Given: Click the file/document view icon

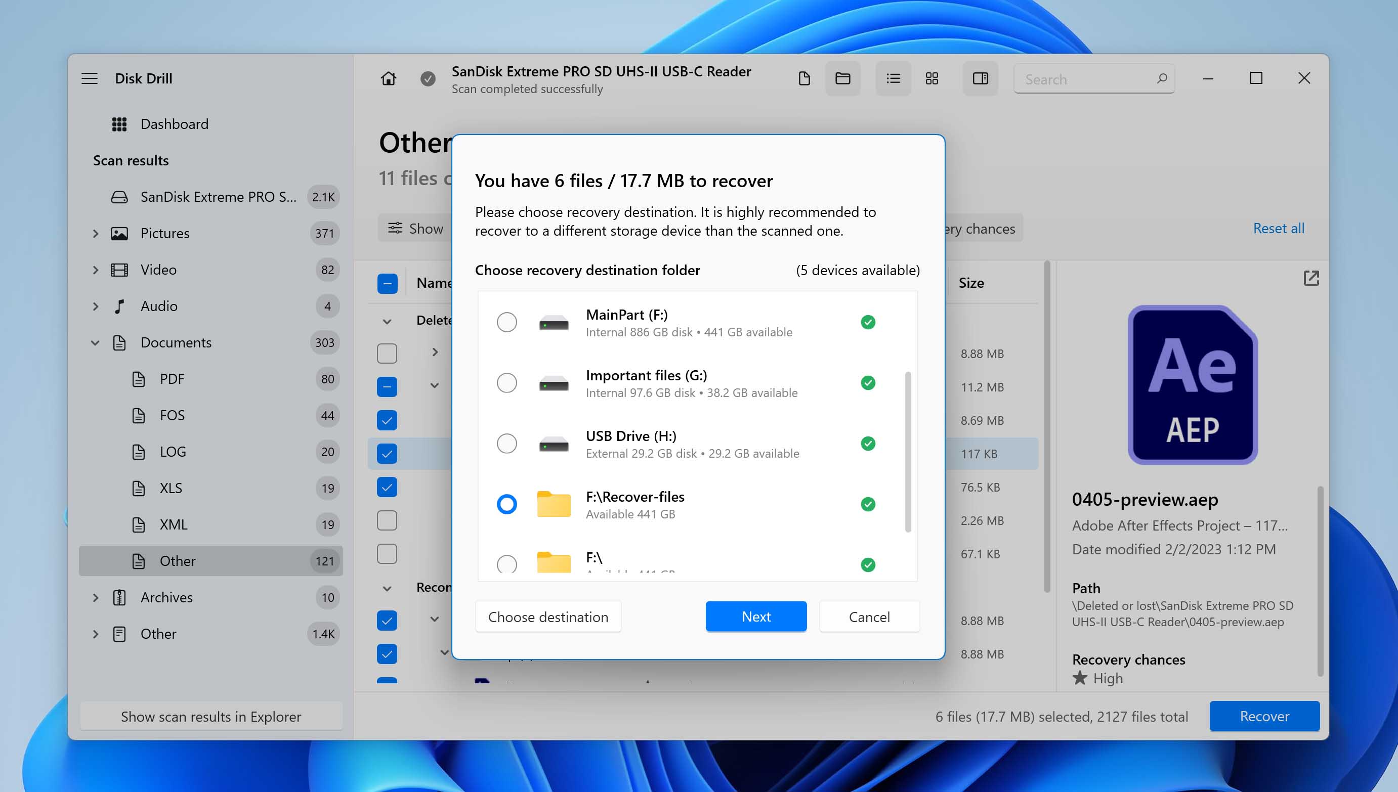Looking at the screenshot, I should (x=803, y=79).
